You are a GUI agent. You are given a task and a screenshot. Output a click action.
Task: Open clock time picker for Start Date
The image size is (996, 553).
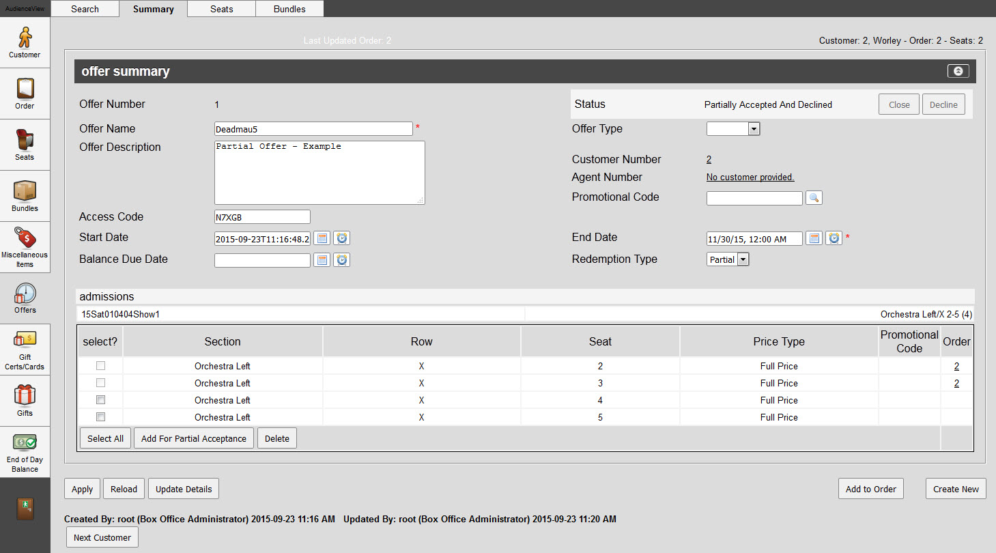coord(342,238)
